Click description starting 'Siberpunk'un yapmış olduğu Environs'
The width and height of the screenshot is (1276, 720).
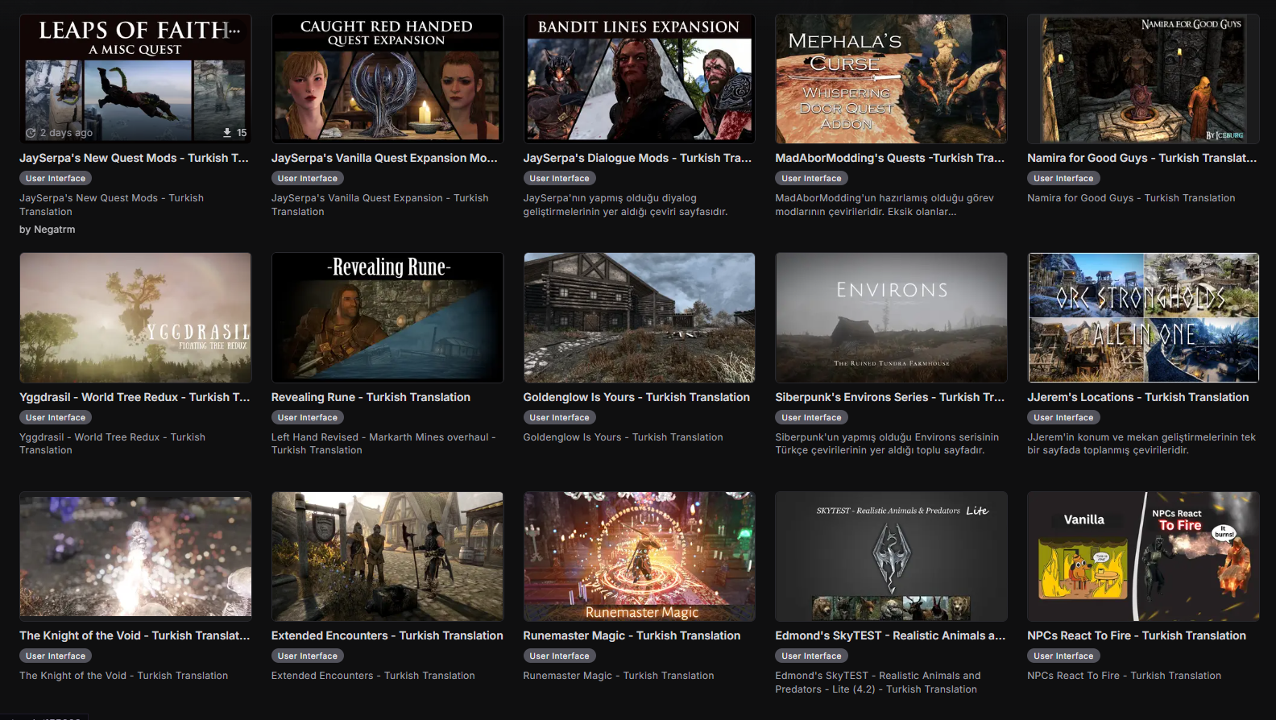[x=887, y=444]
